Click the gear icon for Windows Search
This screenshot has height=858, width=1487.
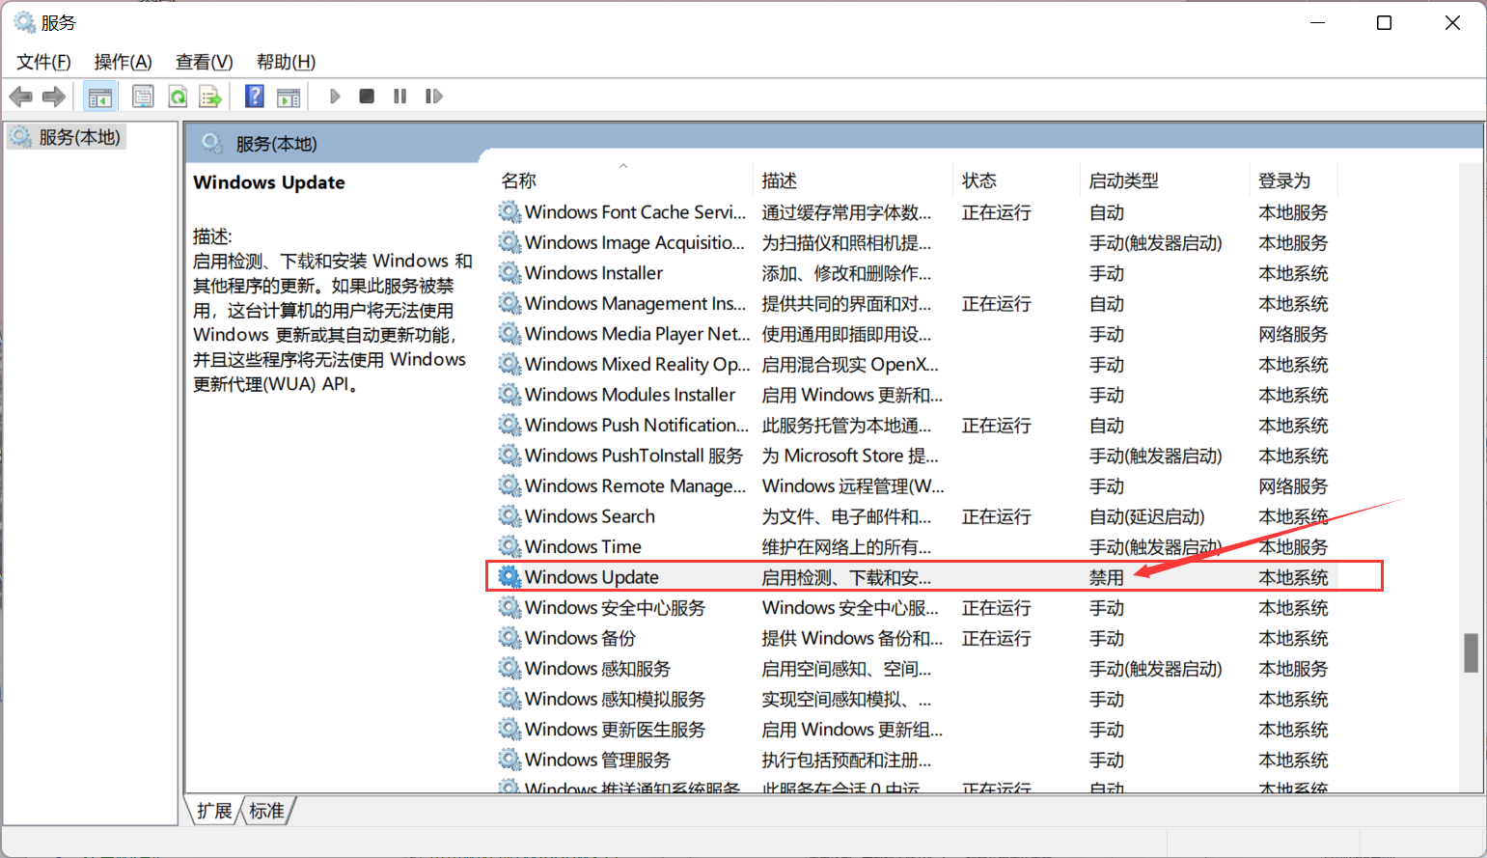pyautogui.click(x=509, y=515)
